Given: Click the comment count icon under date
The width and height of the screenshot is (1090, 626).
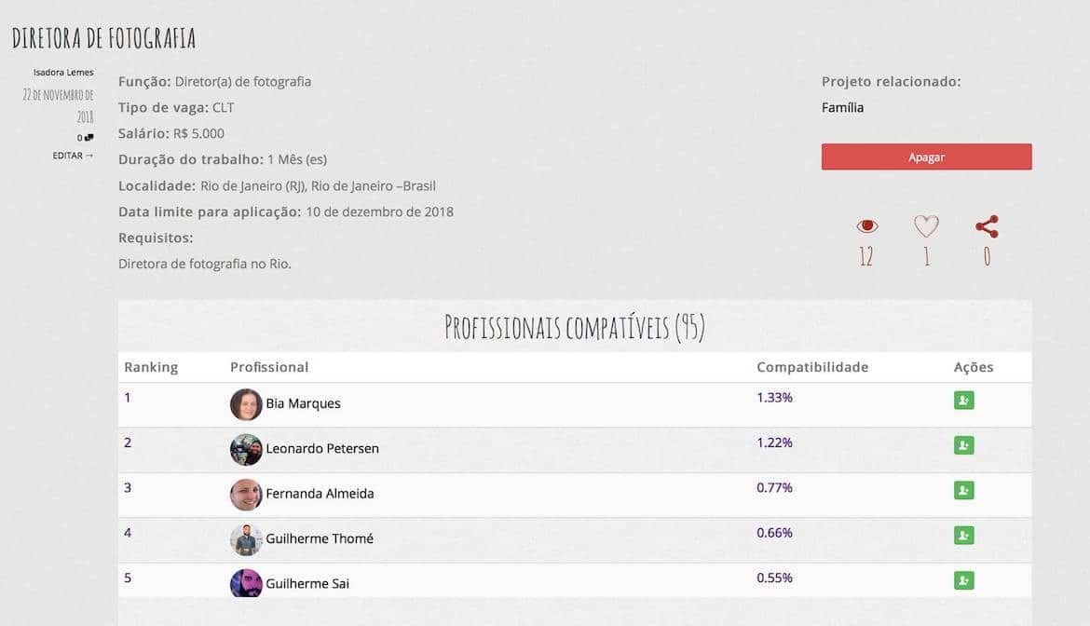Looking at the screenshot, I should tap(87, 138).
